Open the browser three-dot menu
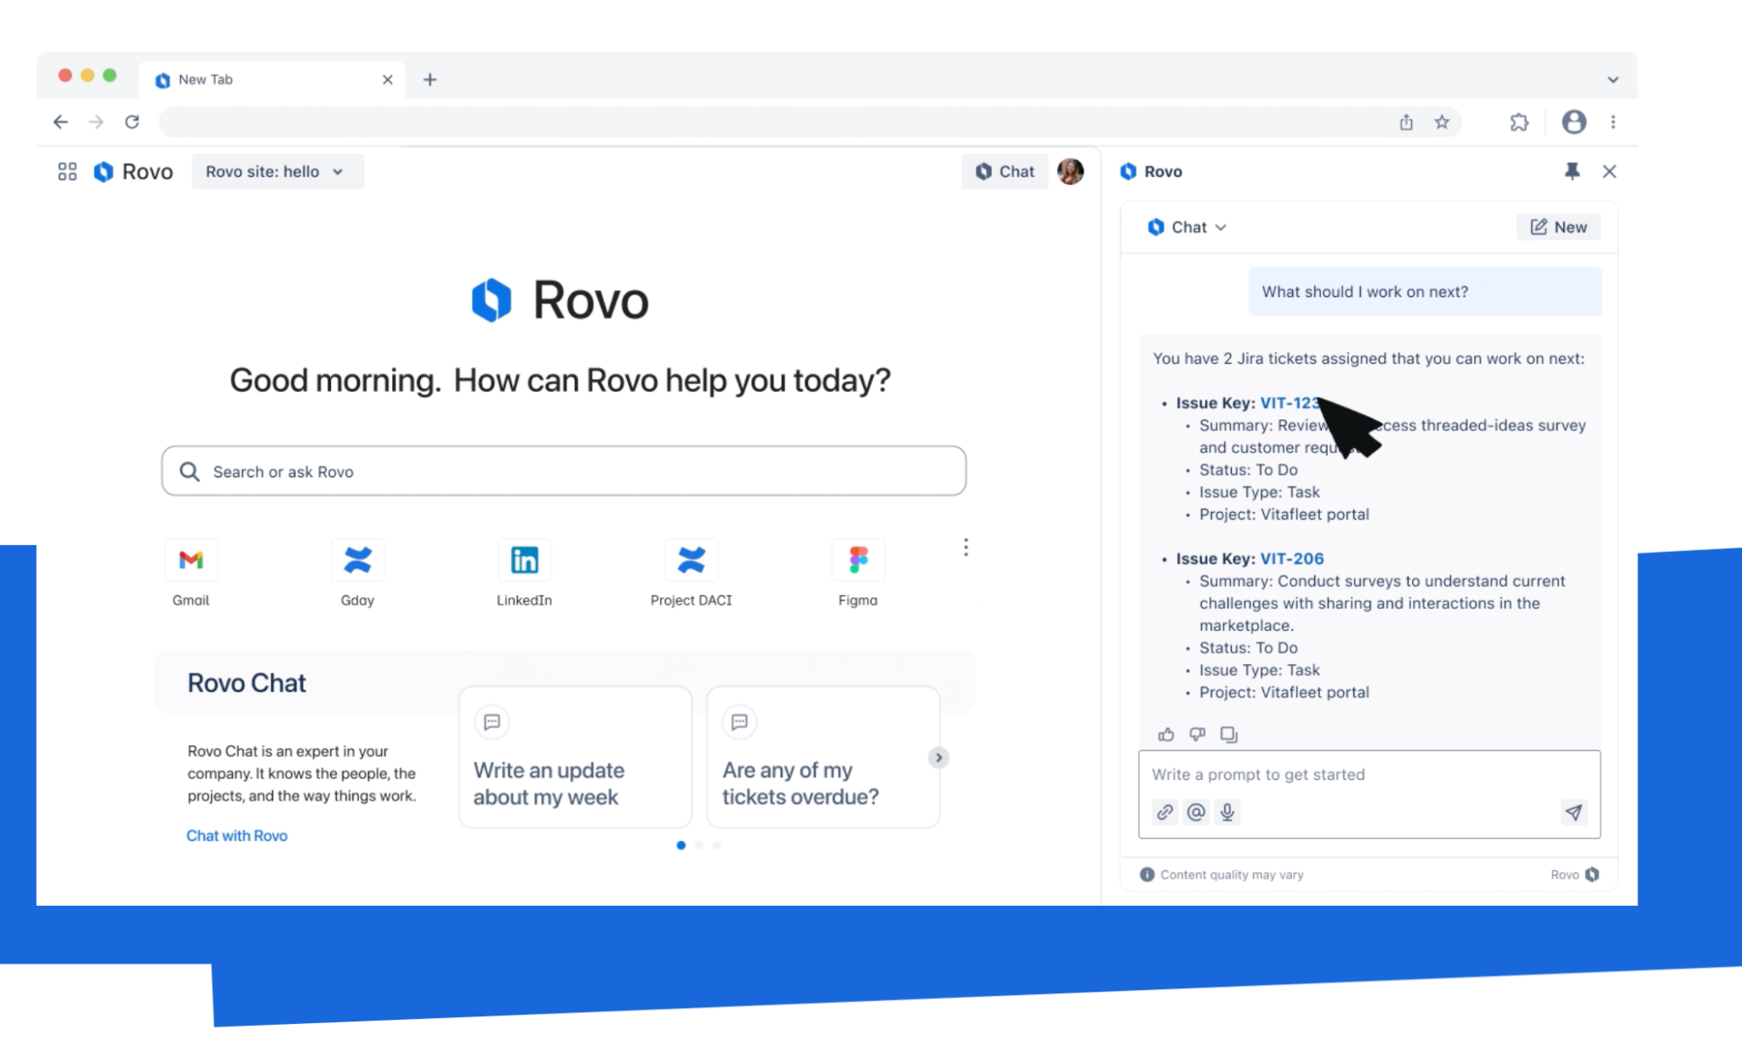 tap(1613, 122)
